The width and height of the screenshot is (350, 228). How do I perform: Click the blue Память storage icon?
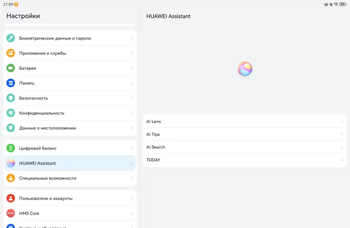pyautogui.click(x=10, y=83)
